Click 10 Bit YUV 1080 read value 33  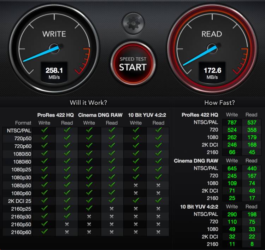pos(252,229)
